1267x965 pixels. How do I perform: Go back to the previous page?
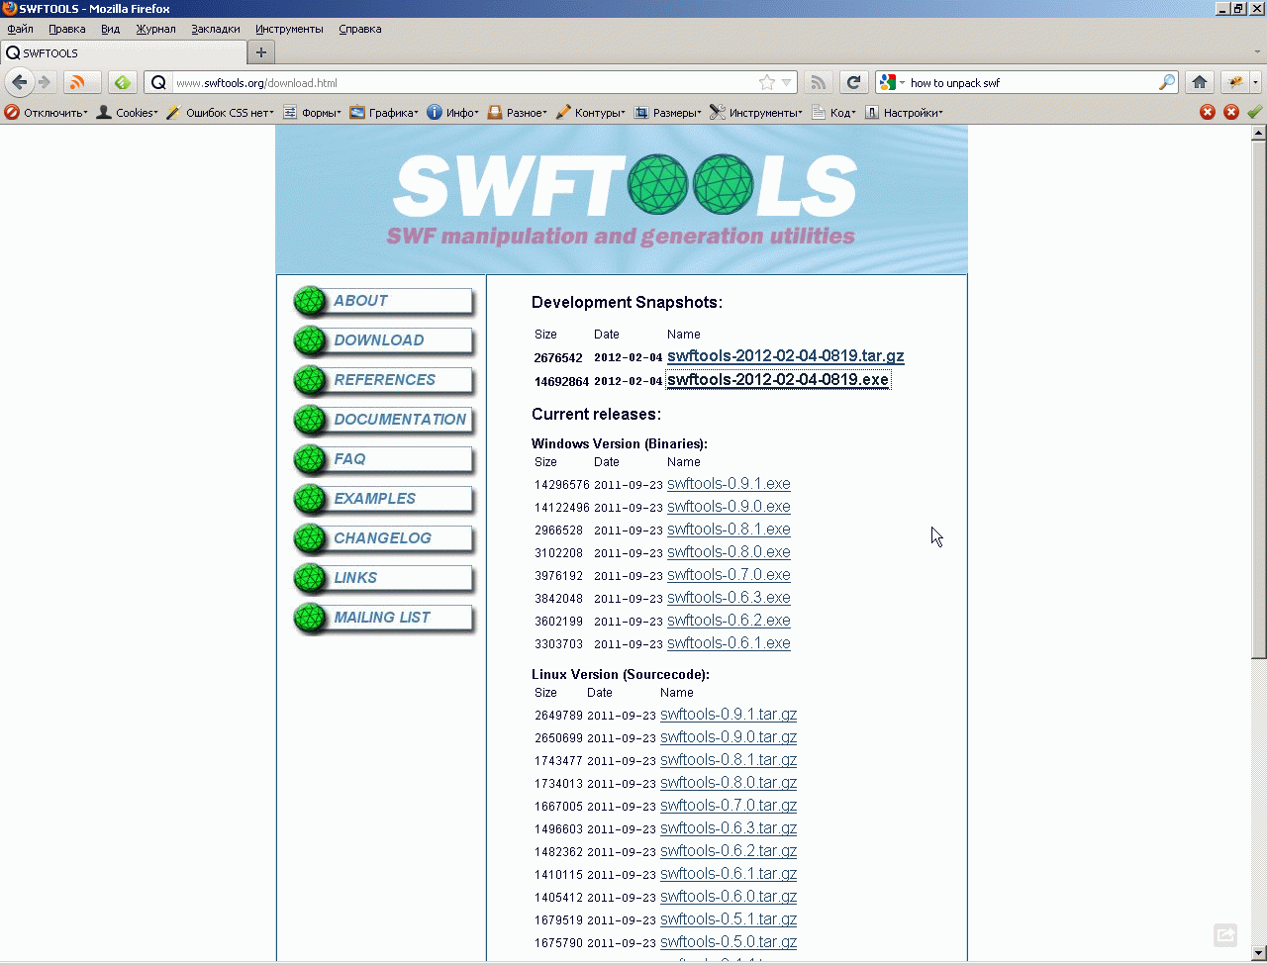[19, 82]
